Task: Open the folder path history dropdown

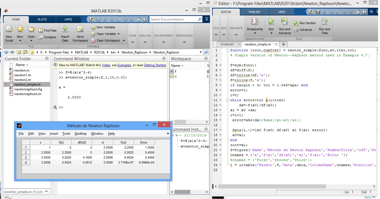Action: point(201,52)
